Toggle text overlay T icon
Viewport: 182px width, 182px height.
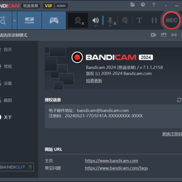click(139, 20)
